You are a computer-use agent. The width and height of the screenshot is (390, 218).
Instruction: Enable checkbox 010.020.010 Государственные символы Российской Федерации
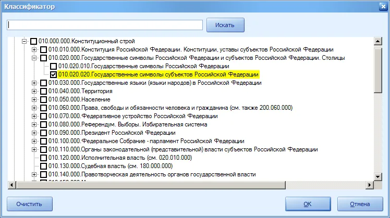[54, 66]
